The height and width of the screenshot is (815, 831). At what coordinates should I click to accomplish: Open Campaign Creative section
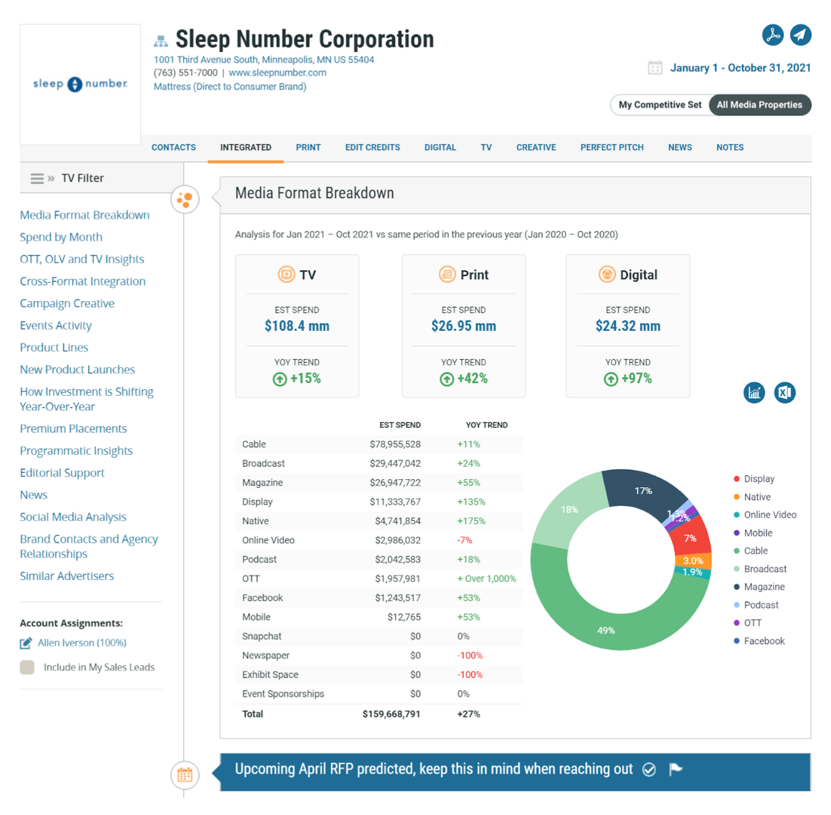coord(67,303)
